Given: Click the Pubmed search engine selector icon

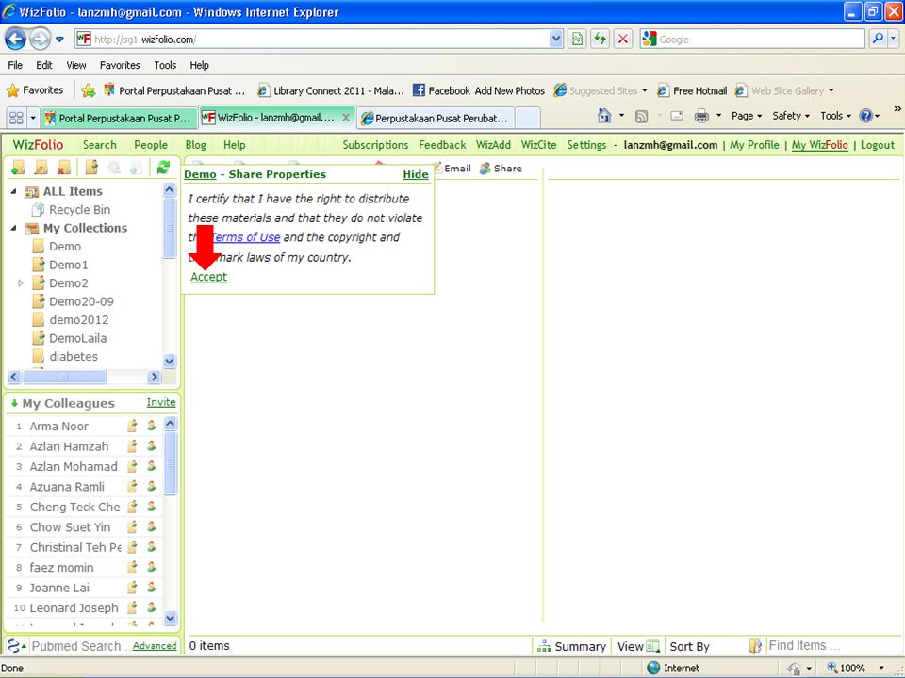Looking at the screenshot, I should point(17,646).
